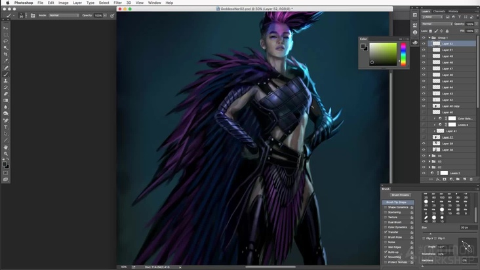480x270 pixels.
Task: Click the hue spectrum strip
Action: pyautogui.click(x=403, y=54)
